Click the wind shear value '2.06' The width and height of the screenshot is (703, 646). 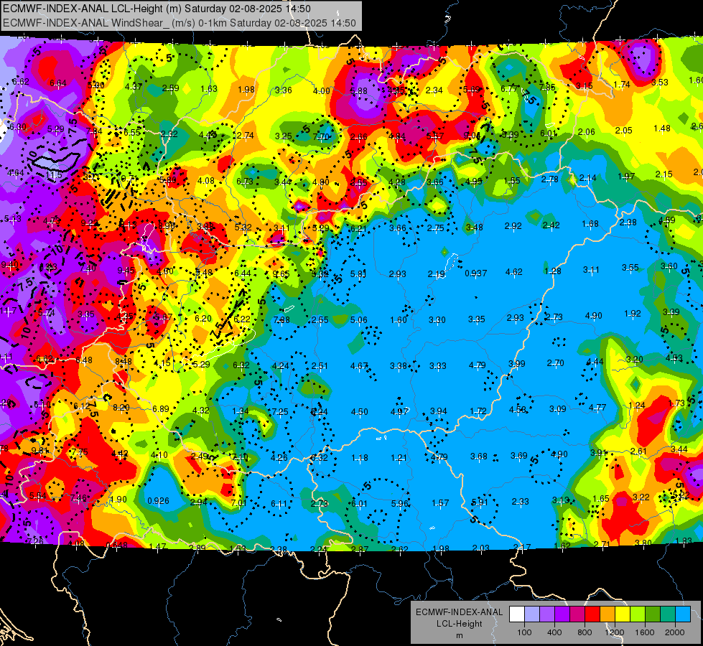[587, 131]
